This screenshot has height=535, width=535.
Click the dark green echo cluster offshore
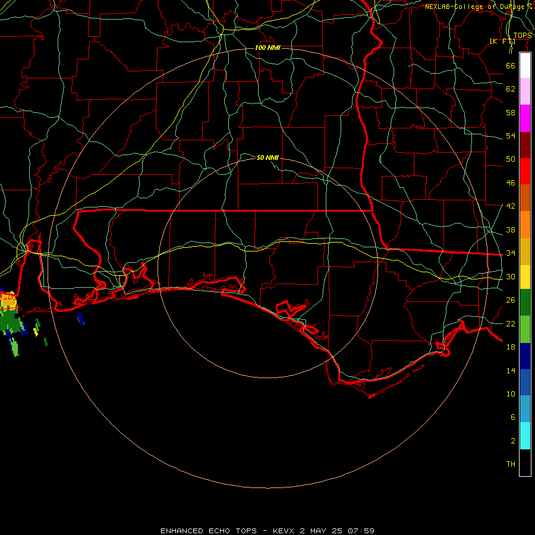[x=10, y=322]
